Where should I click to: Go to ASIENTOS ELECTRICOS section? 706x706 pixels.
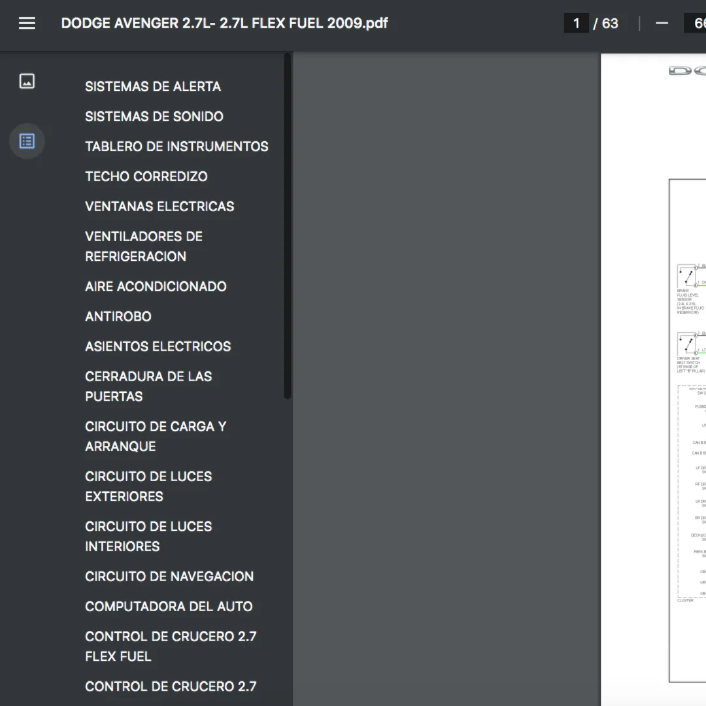coord(158,346)
